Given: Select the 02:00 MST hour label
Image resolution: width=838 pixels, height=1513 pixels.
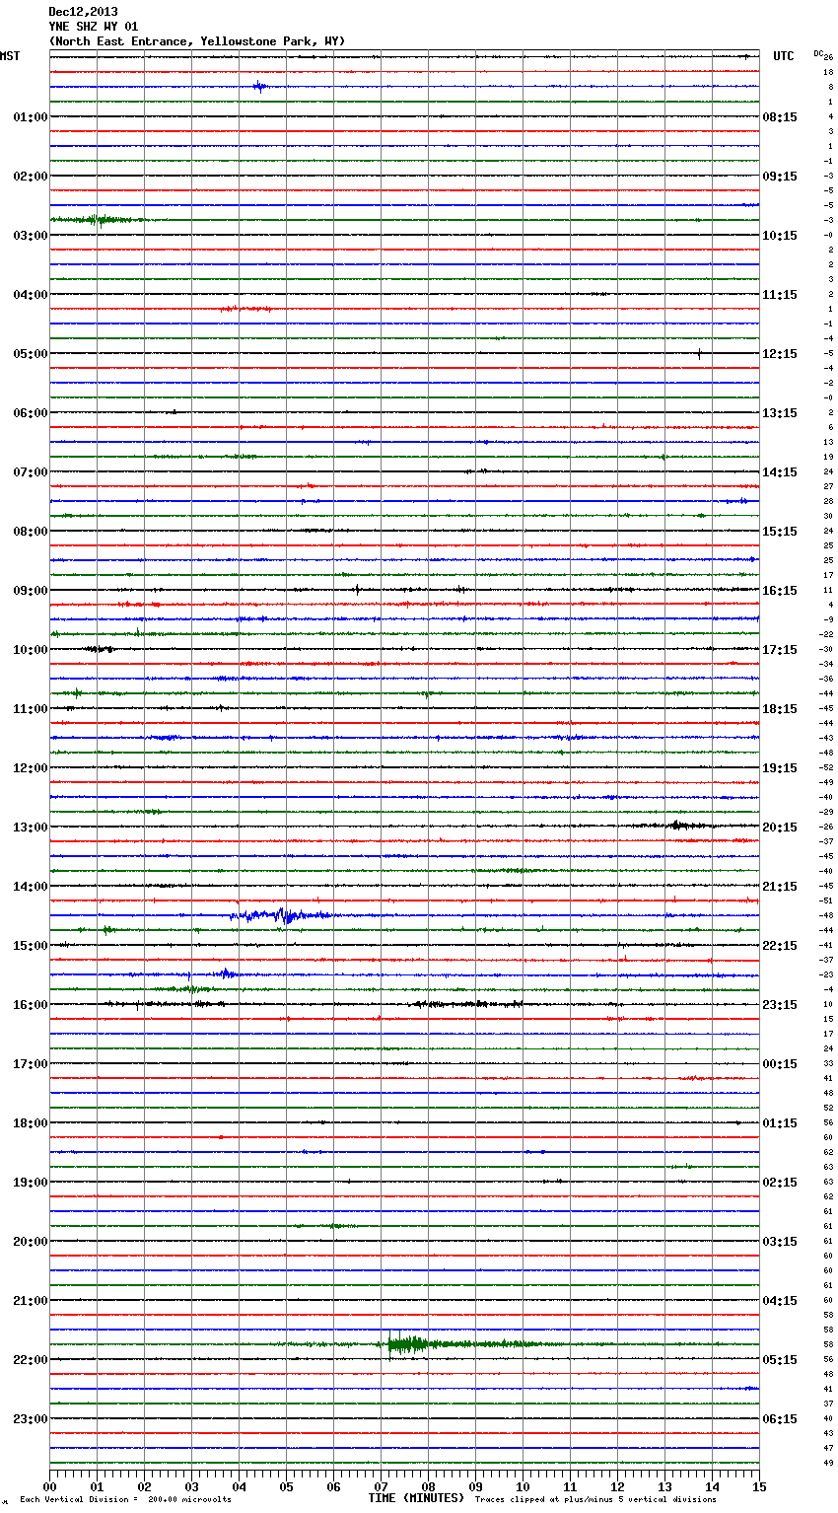Looking at the screenshot, I should tap(31, 177).
